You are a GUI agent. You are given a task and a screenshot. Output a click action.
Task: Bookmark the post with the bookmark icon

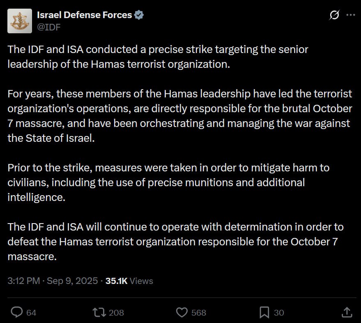(264, 312)
